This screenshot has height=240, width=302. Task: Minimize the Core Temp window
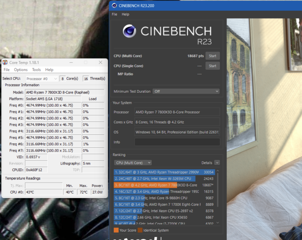[71, 63]
